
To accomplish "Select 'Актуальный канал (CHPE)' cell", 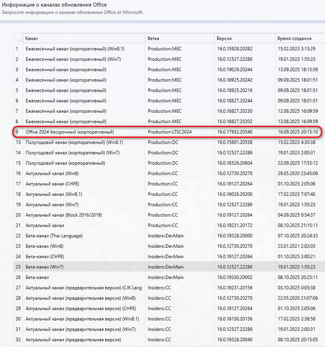I will coord(84,184).
